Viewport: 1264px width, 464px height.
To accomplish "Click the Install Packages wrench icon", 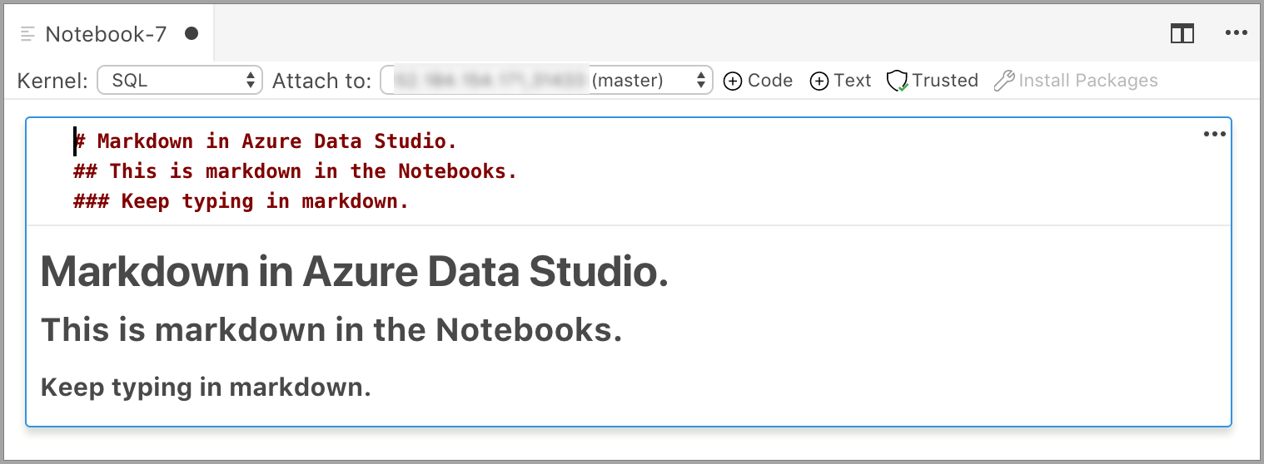I will pos(1003,81).
